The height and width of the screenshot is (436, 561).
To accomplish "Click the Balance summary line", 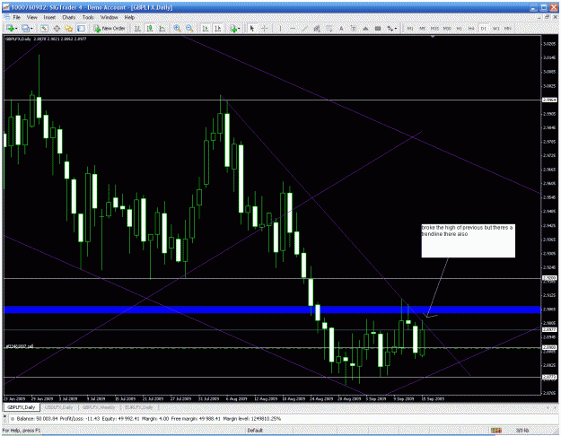I will (148, 418).
